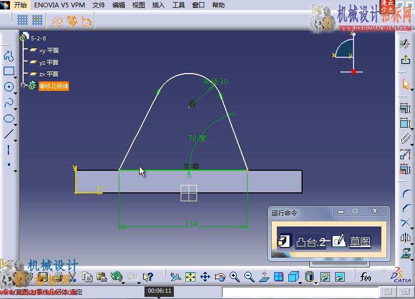Expand the Circle tool flyout arrow
The width and height of the screenshot is (415, 299).
[16, 94]
